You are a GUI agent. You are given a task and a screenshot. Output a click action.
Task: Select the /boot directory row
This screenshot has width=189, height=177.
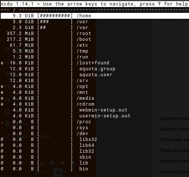click(x=94, y=39)
